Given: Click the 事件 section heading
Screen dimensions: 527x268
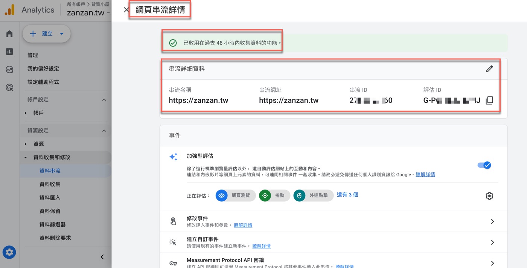Looking at the screenshot, I should coord(175,136).
